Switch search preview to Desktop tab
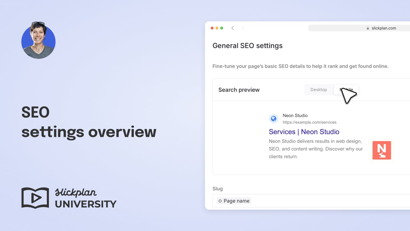The width and height of the screenshot is (410, 231). (319, 90)
